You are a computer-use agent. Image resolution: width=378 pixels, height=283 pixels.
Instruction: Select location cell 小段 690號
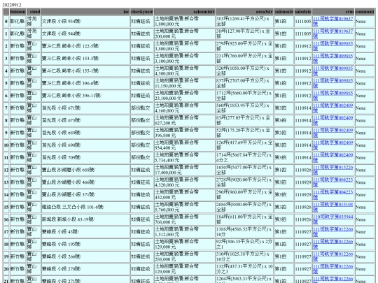[85, 145]
